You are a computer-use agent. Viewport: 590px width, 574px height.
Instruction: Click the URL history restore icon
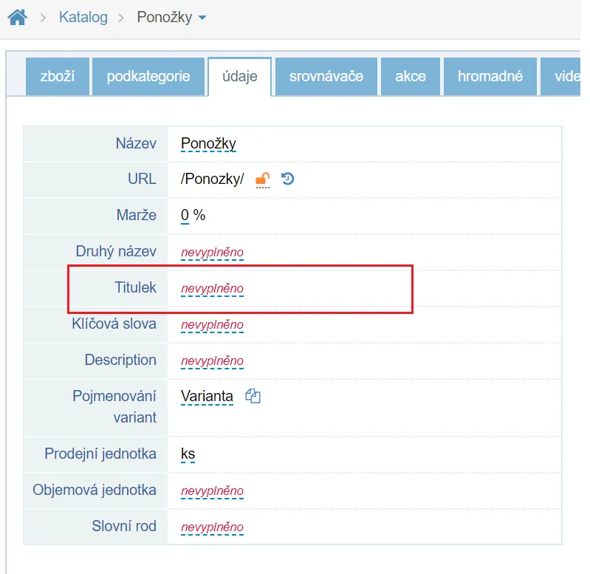point(288,179)
